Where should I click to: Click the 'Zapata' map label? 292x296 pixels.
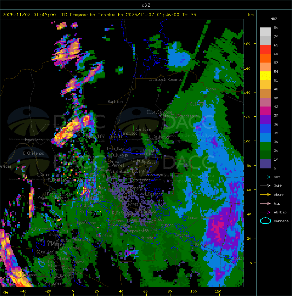tap(78, 262)
